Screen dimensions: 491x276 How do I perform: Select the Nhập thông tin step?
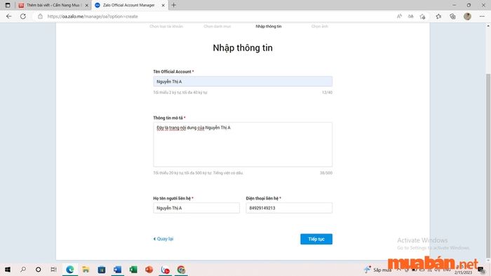point(269,26)
